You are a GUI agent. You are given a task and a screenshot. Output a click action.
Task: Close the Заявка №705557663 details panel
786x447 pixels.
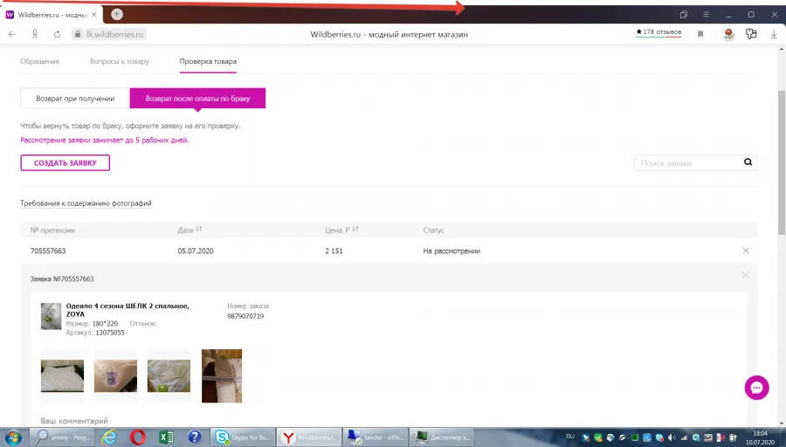tap(746, 275)
